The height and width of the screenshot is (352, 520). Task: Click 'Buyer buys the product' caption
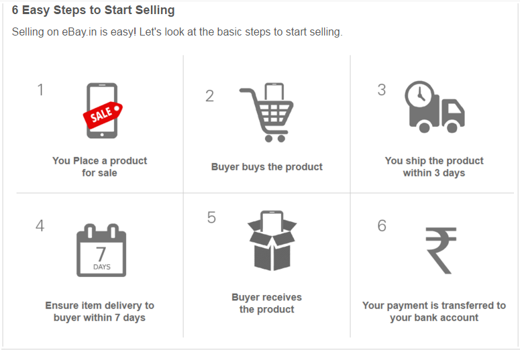(266, 167)
